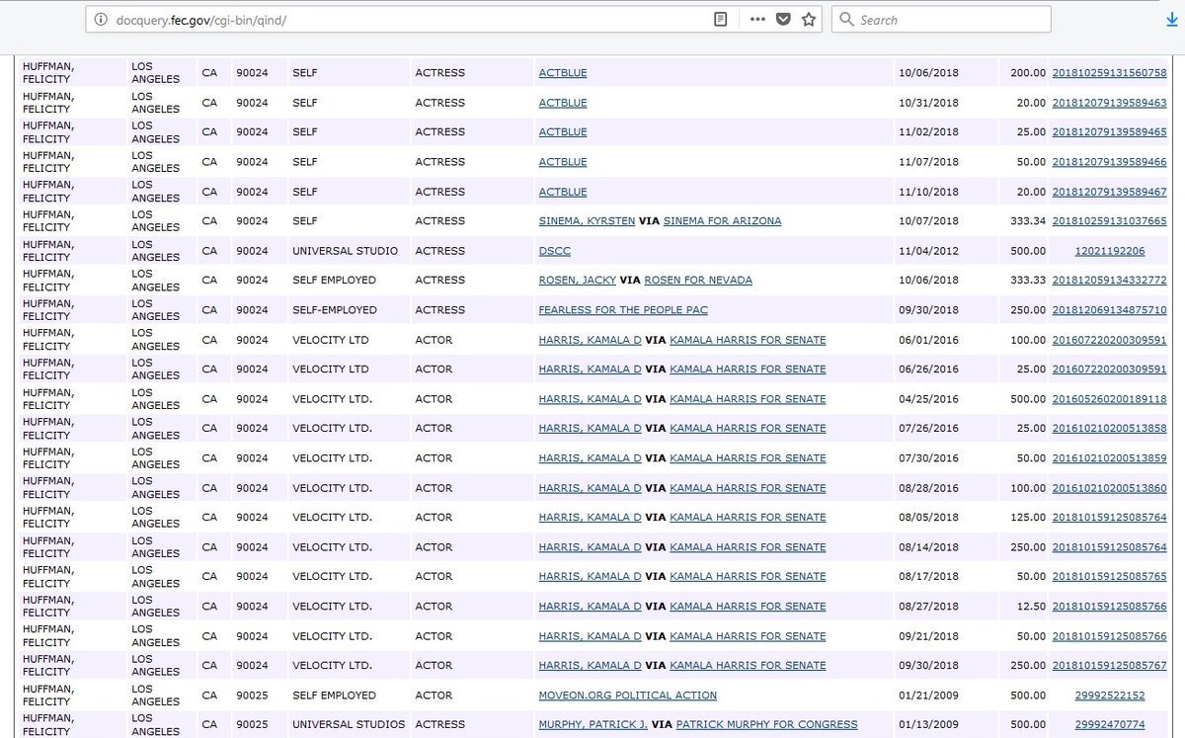Open KAMALA HARRIS FOR SENATE link dated 07/30/2016
Screen dimensions: 1185x738
pyautogui.click(x=748, y=458)
